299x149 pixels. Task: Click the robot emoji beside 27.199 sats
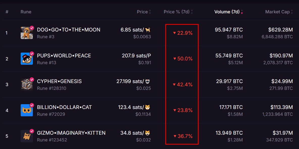147,82
